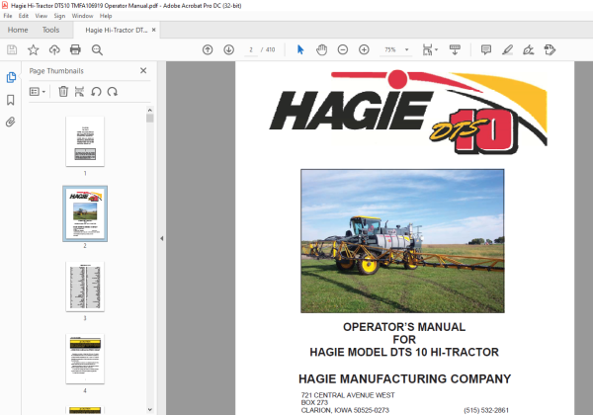This screenshot has width=593, height=415.
Task: Open the Bookmarks sidebar panel
Action: click(11, 100)
